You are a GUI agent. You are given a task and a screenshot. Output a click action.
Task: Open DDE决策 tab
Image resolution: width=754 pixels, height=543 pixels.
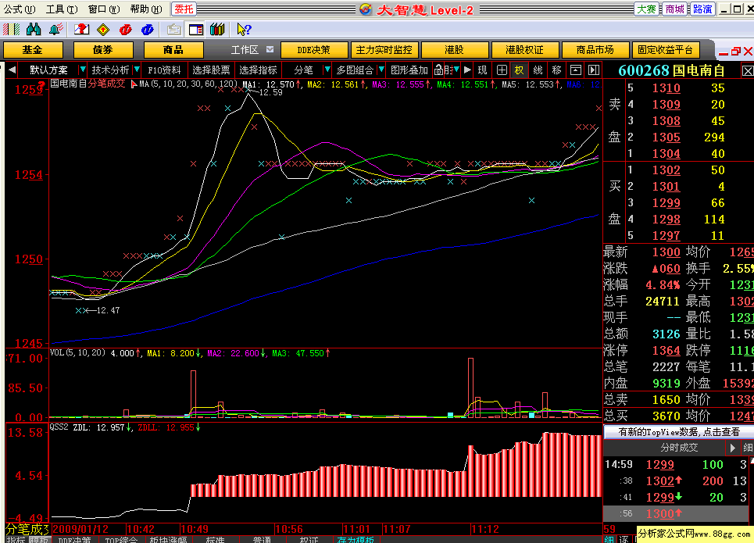click(314, 50)
